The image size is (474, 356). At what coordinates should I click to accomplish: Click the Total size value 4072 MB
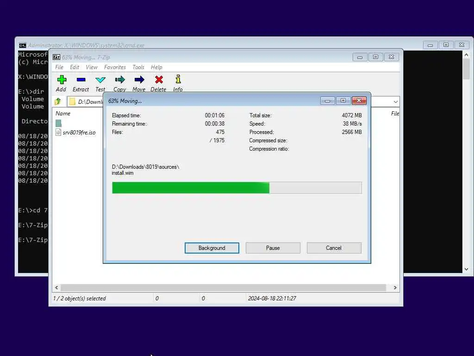[352, 115]
